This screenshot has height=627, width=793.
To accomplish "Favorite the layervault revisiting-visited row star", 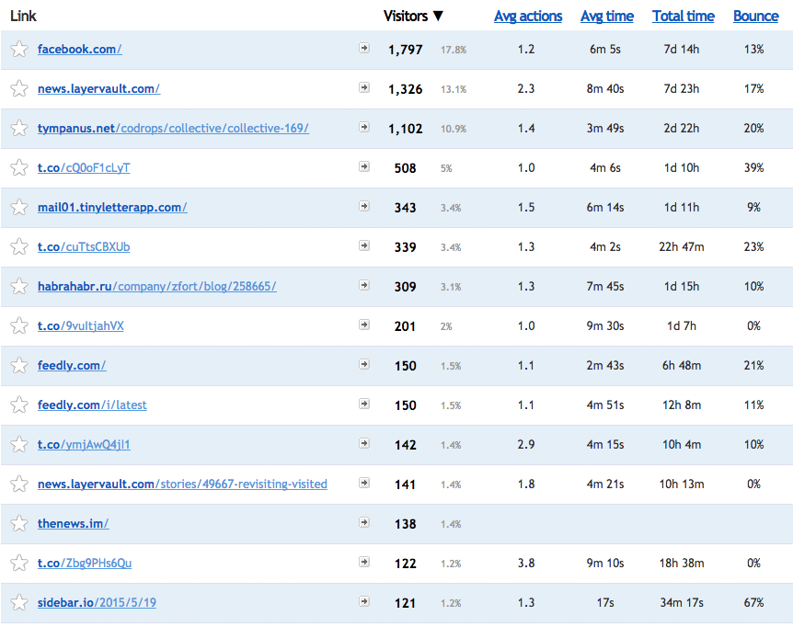I will click(19, 484).
